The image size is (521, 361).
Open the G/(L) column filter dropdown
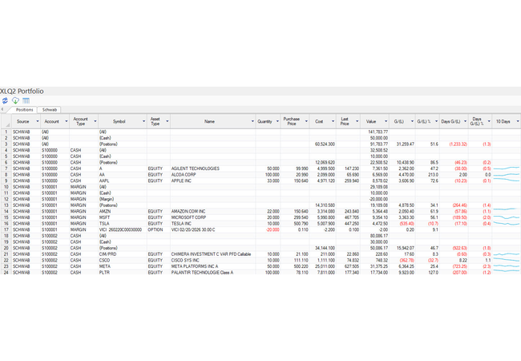pos(412,121)
